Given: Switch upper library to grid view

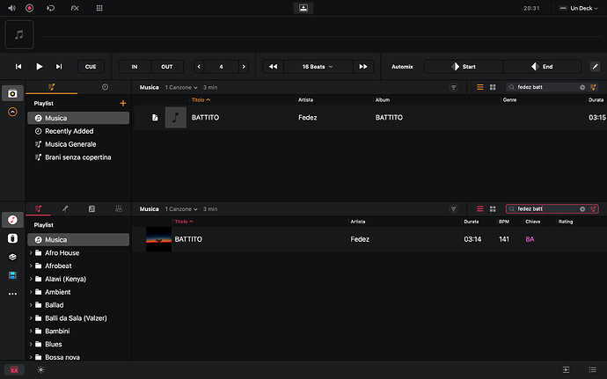Looking at the screenshot, I should pyautogui.click(x=493, y=87).
